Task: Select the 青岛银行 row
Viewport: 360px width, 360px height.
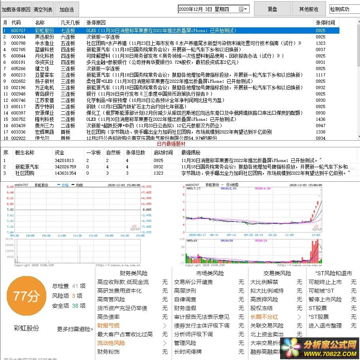Action: (x=171, y=94)
